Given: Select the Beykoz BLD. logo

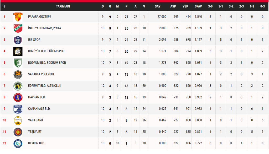Looking at the screenshot, I should pos(18,143).
